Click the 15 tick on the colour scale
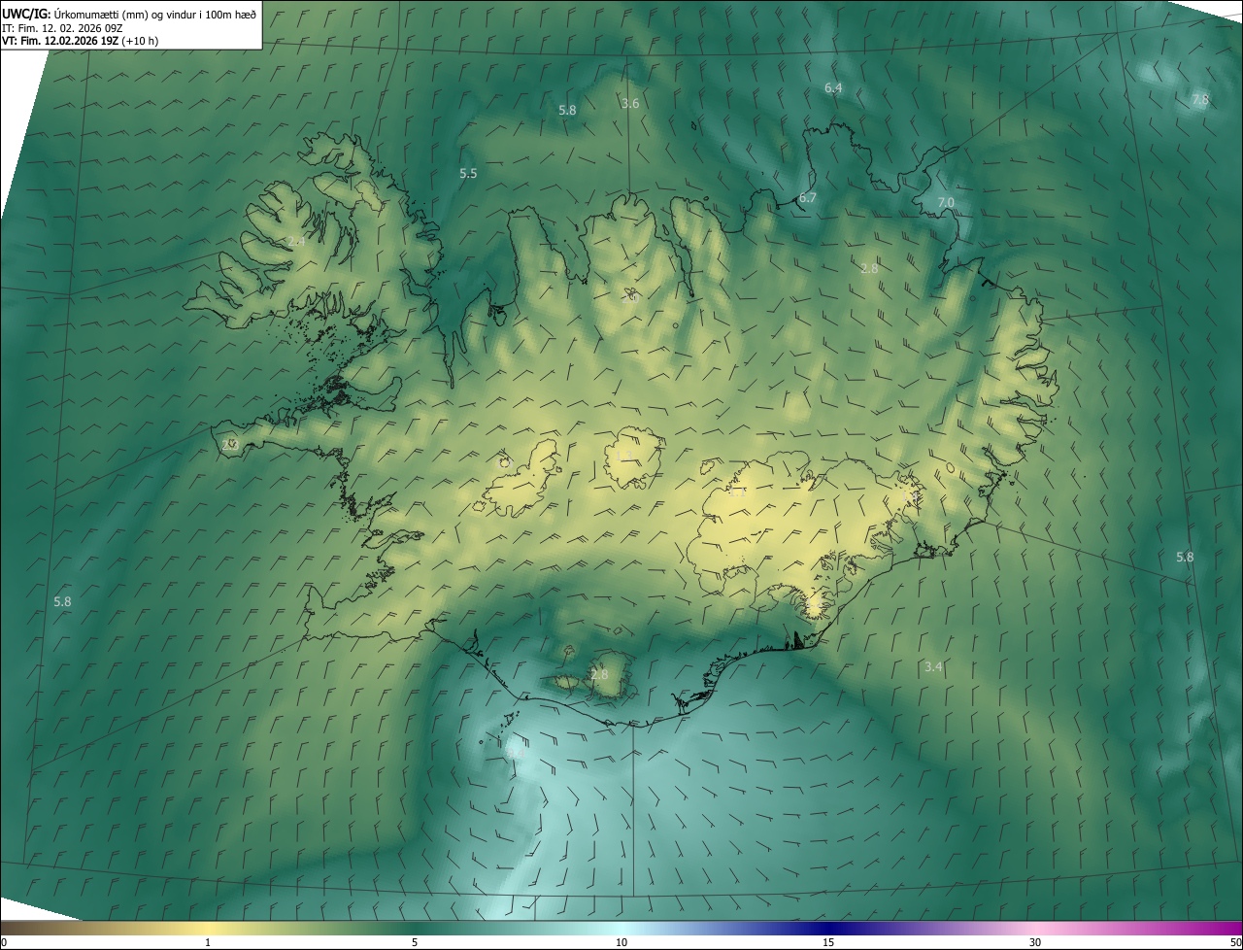The image size is (1243, 950). (828, 943)
